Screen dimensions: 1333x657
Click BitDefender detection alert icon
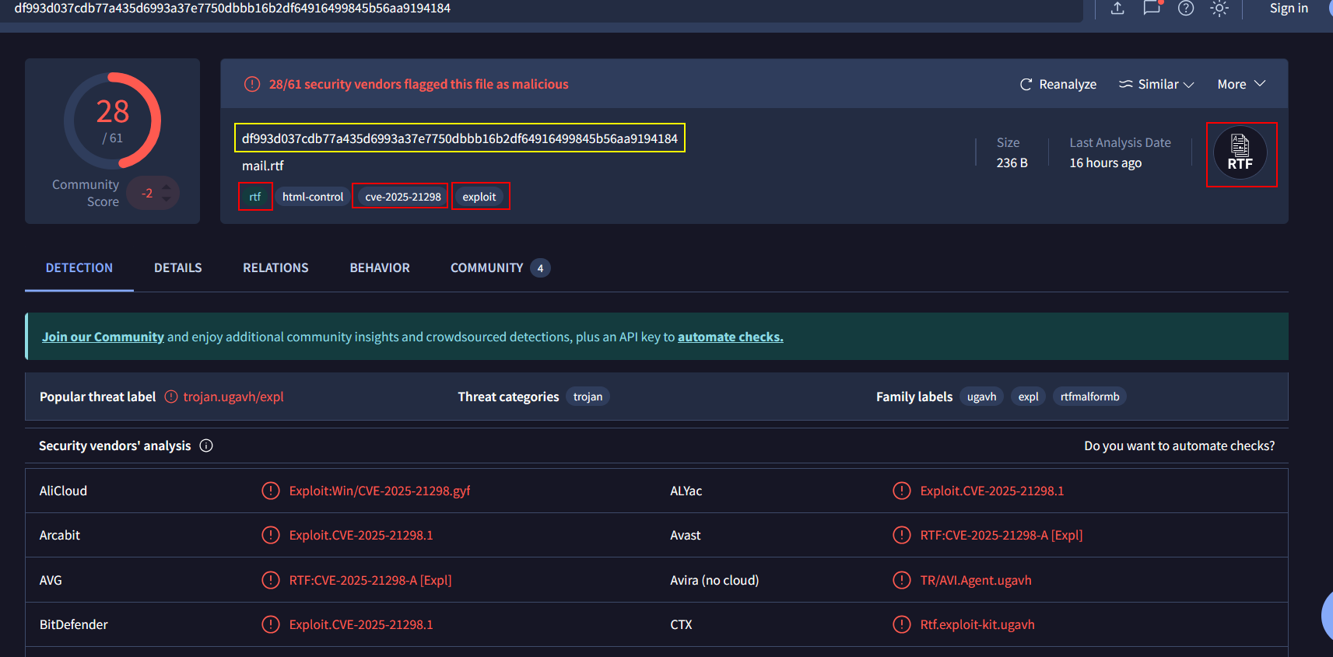click(271, 624)
